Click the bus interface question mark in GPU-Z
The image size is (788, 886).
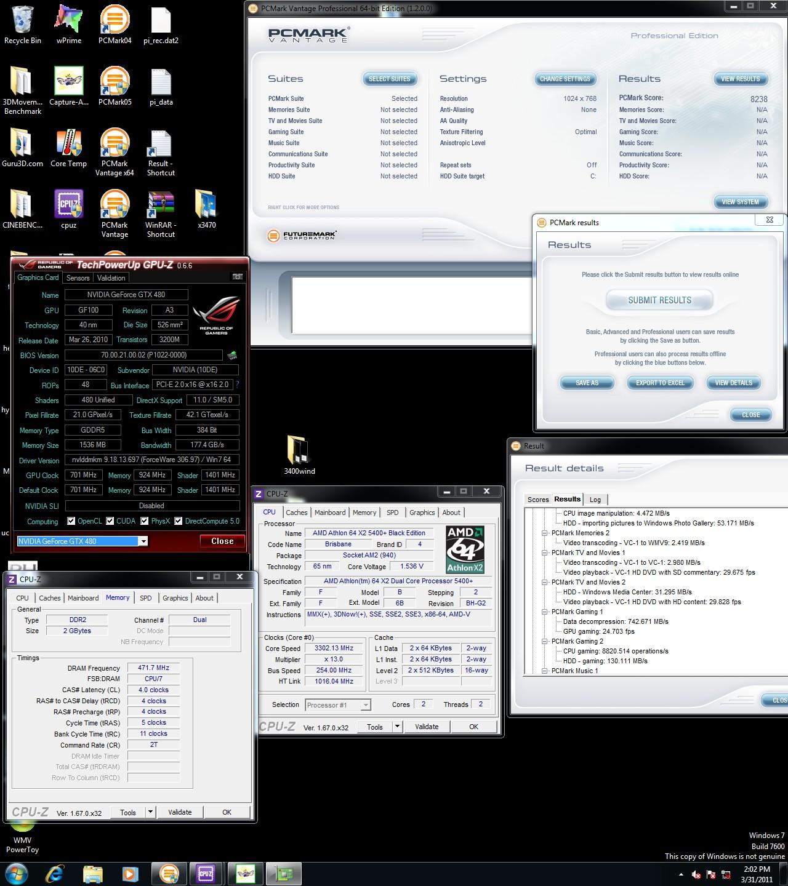pyautogui.click(x=237, y=385)
